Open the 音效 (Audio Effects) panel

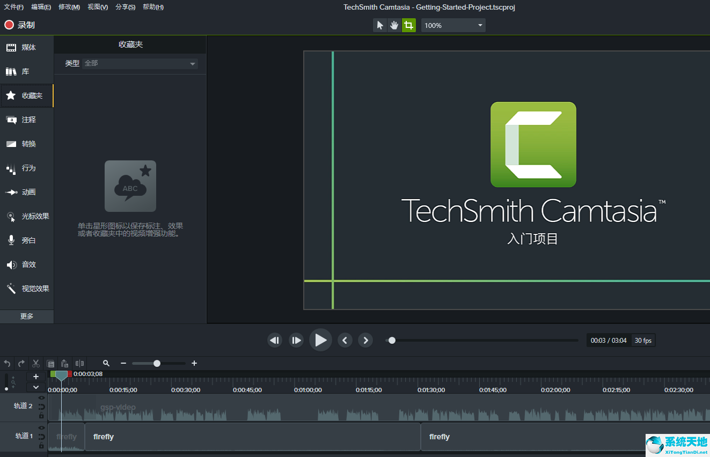point(27,264)
